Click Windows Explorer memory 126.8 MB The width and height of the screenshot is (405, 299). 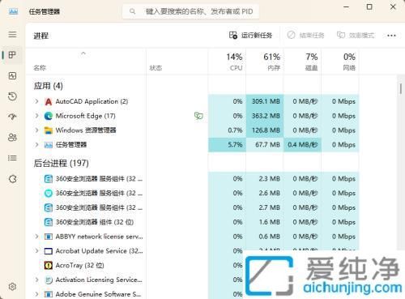coord(266,130)
